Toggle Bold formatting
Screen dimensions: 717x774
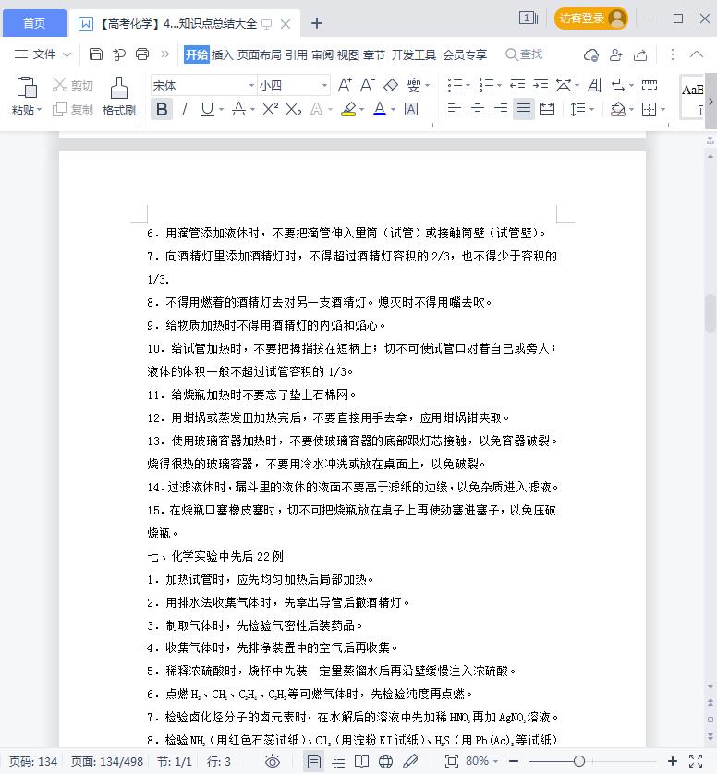click(162, 109)
